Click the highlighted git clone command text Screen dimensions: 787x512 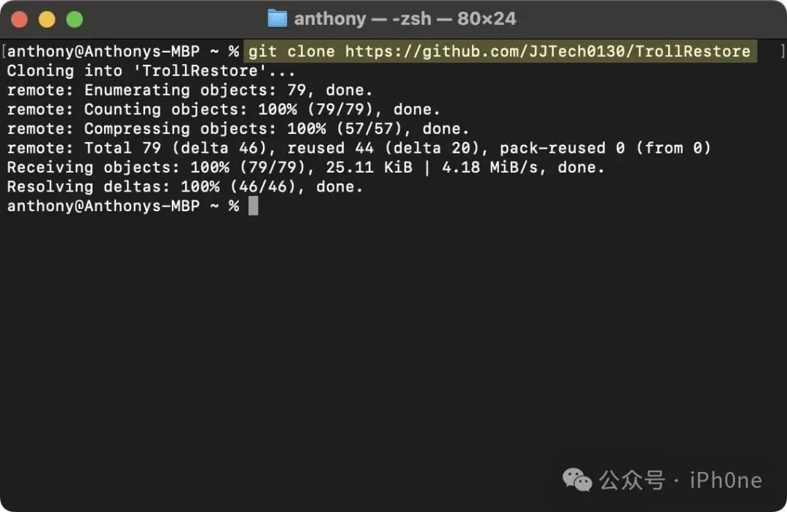(499, 52)
